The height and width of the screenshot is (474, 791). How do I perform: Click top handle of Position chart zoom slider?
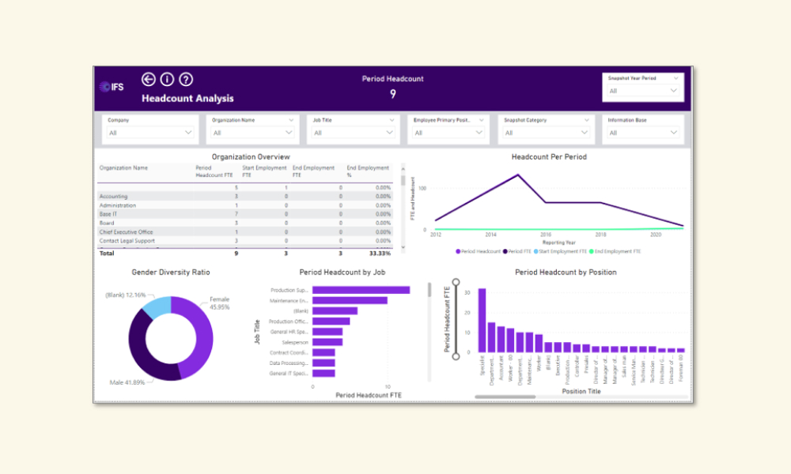pos(456,282)
